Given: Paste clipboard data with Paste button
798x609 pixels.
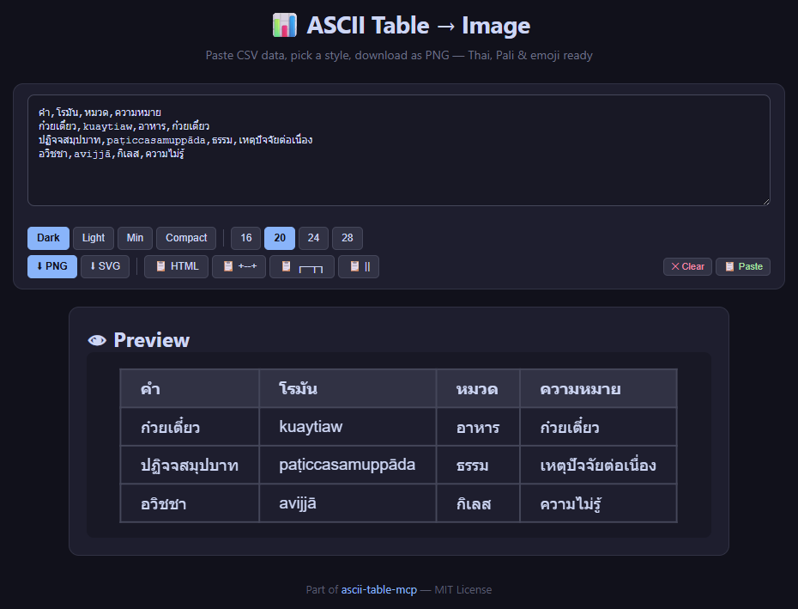Looking at the screenshot, I should (743, 266).
